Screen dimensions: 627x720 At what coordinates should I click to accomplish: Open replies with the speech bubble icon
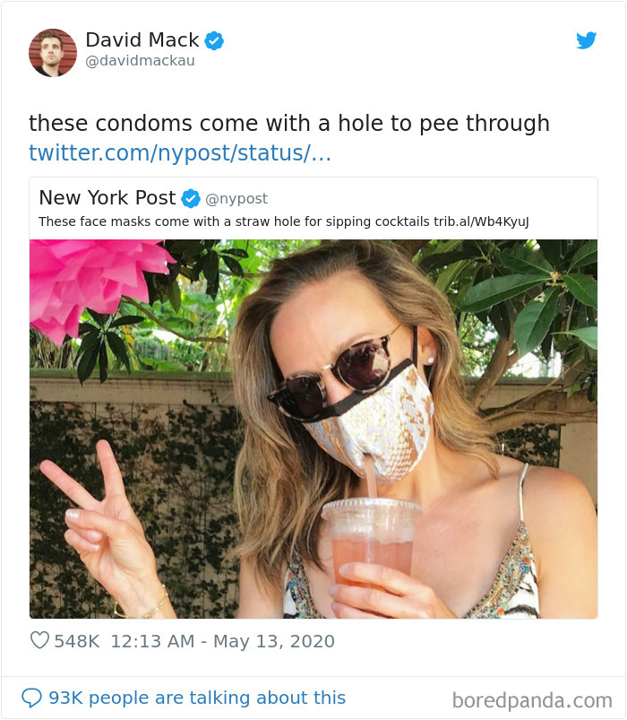point(33,698)
